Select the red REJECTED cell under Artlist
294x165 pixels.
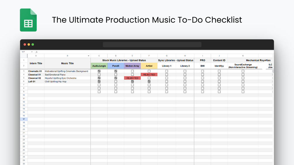pos(149,75)
